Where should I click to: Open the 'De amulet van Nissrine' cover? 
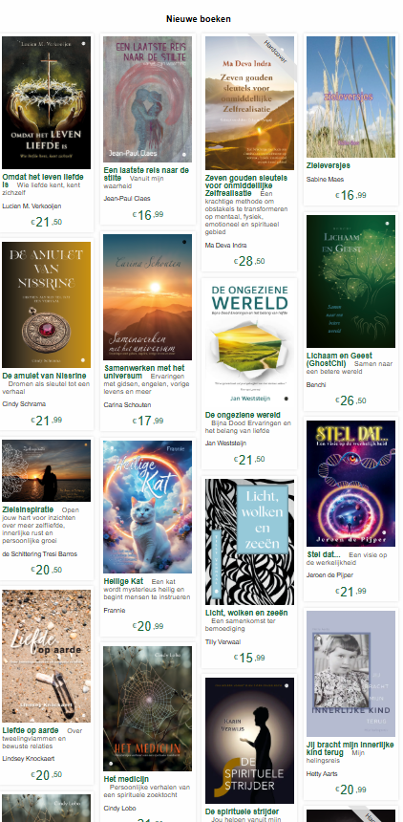pyautogui.click(x=46, y=305)
